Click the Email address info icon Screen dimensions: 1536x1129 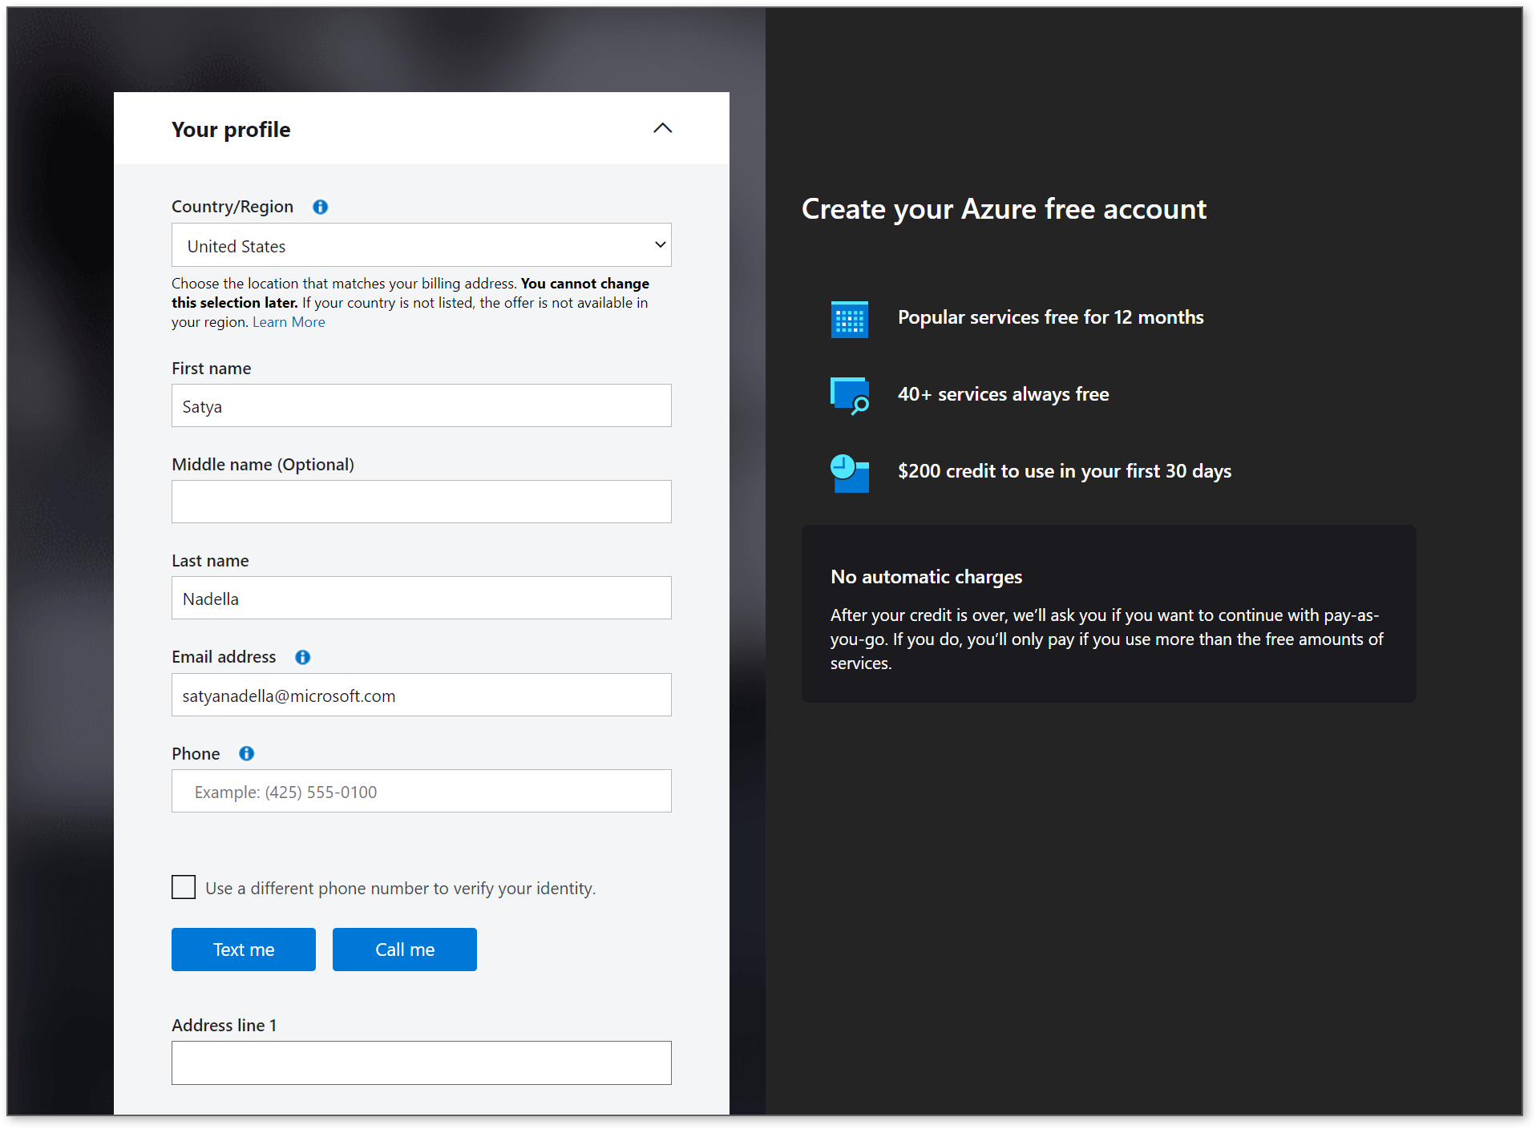[302, 657]
